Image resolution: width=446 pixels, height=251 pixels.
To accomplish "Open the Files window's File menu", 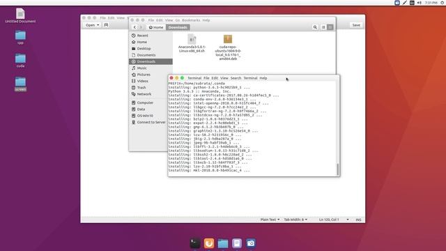I will click(151, 20).
